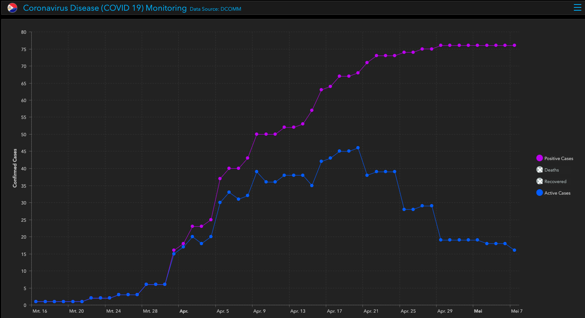This screenshot has width=585, height=318.
Task: Select the Positive Cases point at value 37
Action: tap(220, 179)
